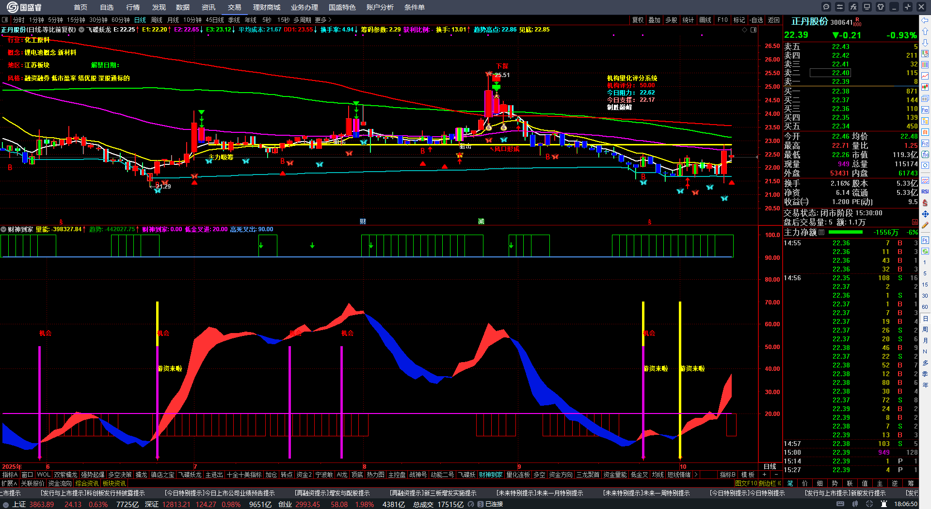Screen dimensions: 931x509
Task: Click the crosshair target icon in status bar
Action: click(870, 504)
